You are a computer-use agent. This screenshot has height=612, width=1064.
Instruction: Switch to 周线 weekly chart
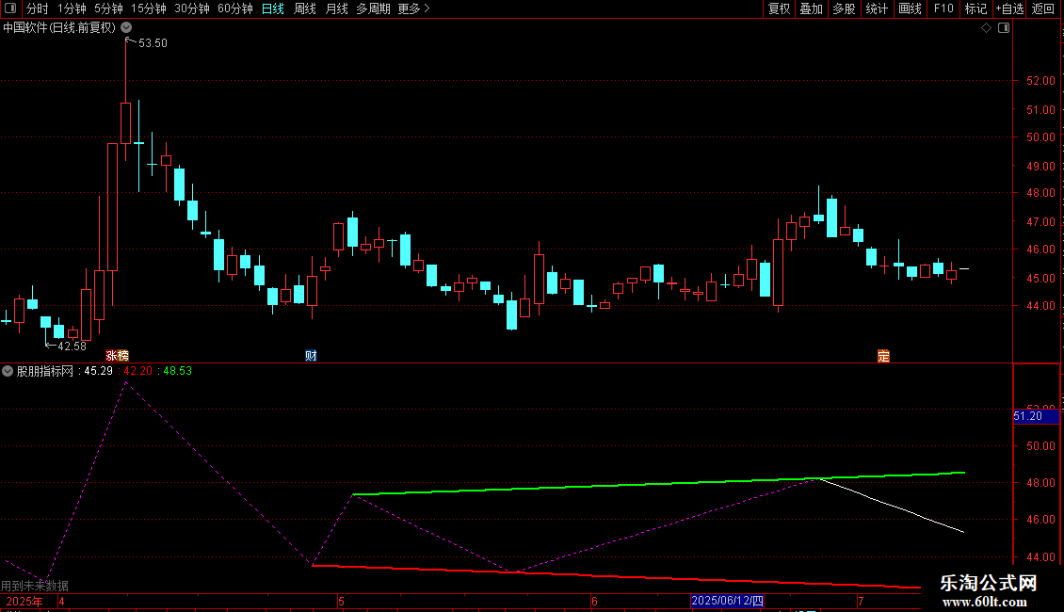(x=305, y=8)
